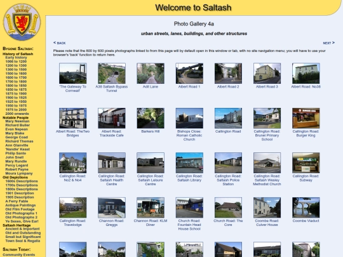
Task: Open Callington Road No2 & No4 thumbnail
Action: (x=73, y=163)
